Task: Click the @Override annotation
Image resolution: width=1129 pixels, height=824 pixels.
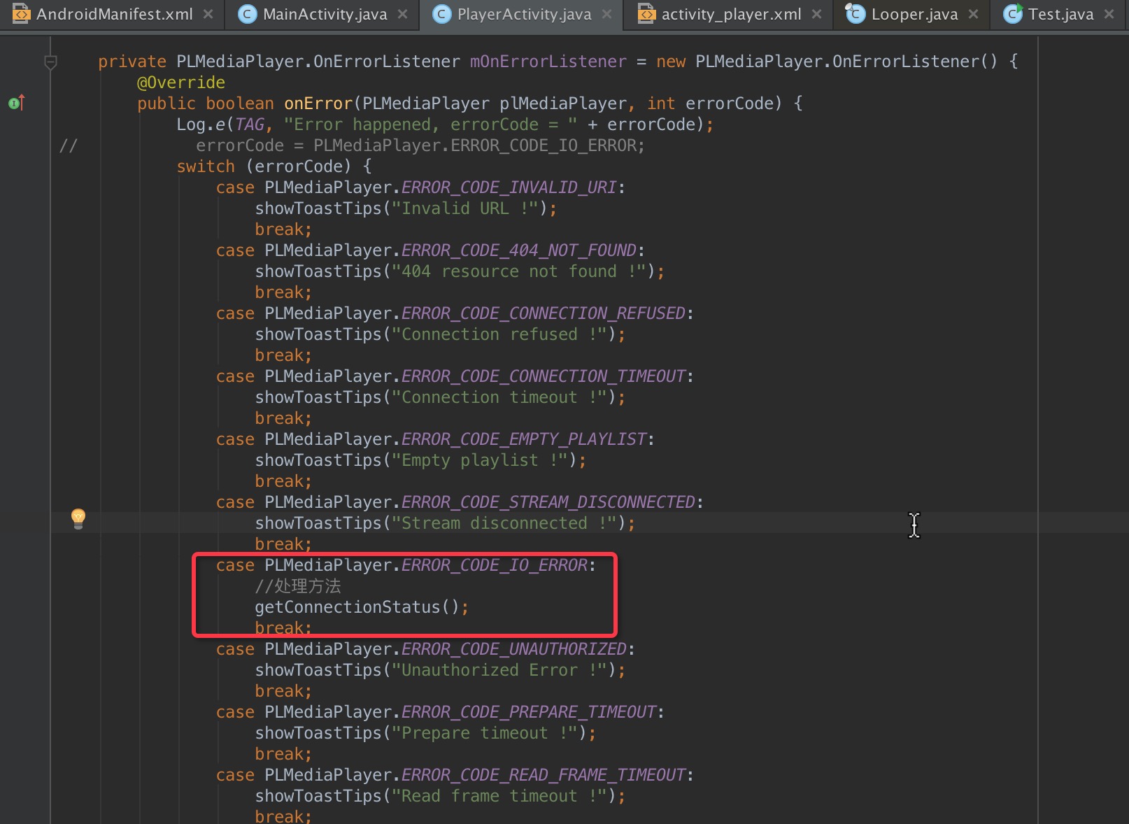Action: pos(181,83)
